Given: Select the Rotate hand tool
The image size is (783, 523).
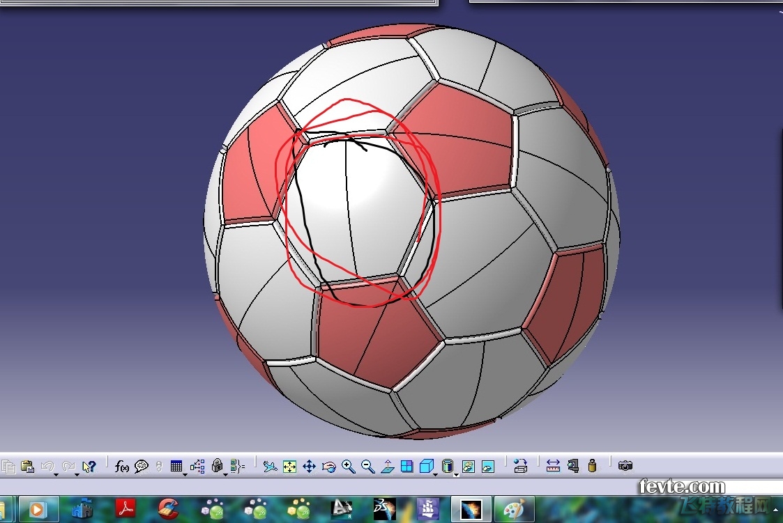Looking at the screenshot, I should click(x=328, y=467).
